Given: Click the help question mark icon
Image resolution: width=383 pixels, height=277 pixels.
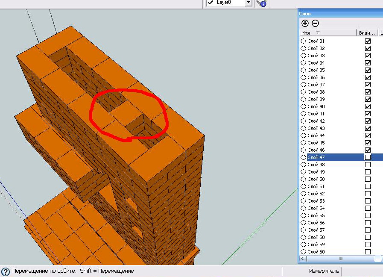Looking at the screenshot, I should point(6,271).
